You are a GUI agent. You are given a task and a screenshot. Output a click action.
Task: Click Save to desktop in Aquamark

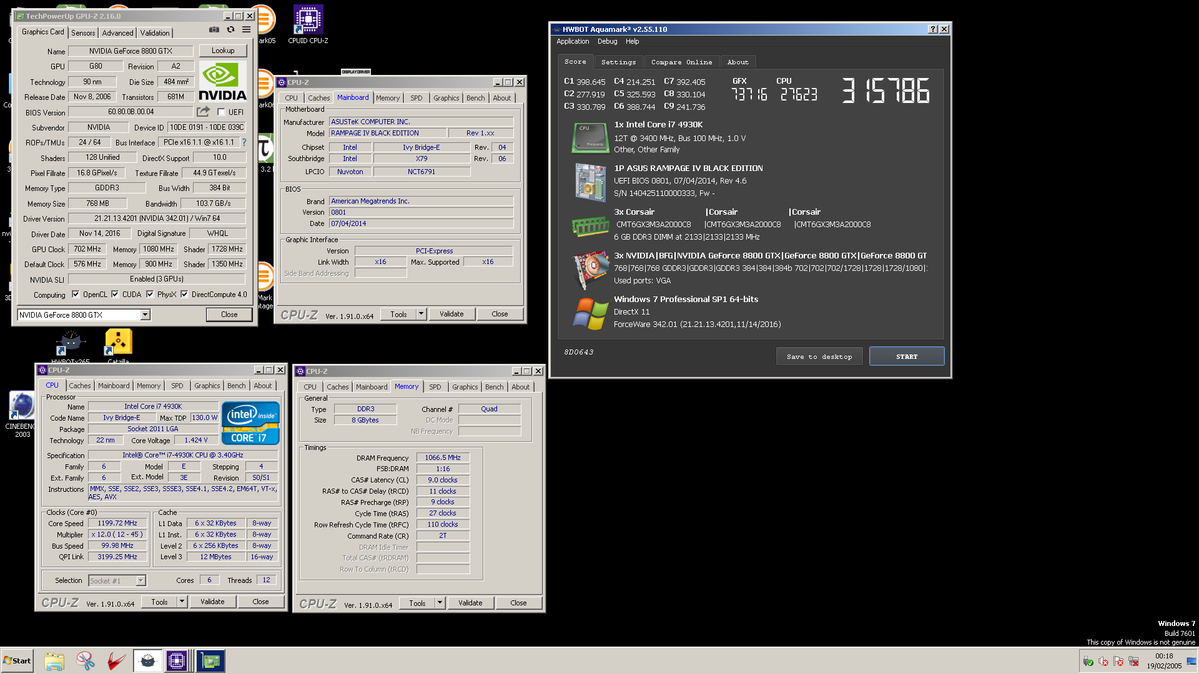click(x=819, y=356)
